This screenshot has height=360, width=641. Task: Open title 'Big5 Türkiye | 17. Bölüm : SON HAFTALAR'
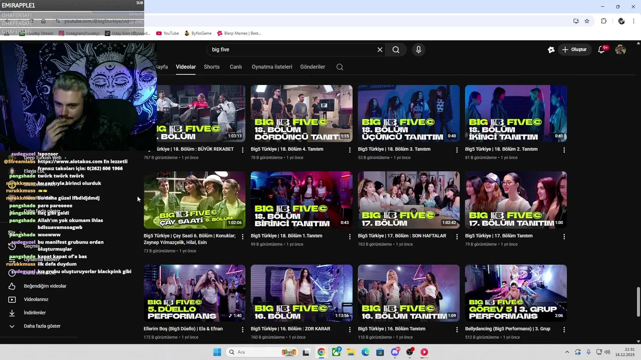pos(402,236)
